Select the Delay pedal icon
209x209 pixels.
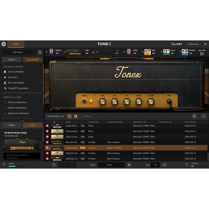click(x=167, y=52)
